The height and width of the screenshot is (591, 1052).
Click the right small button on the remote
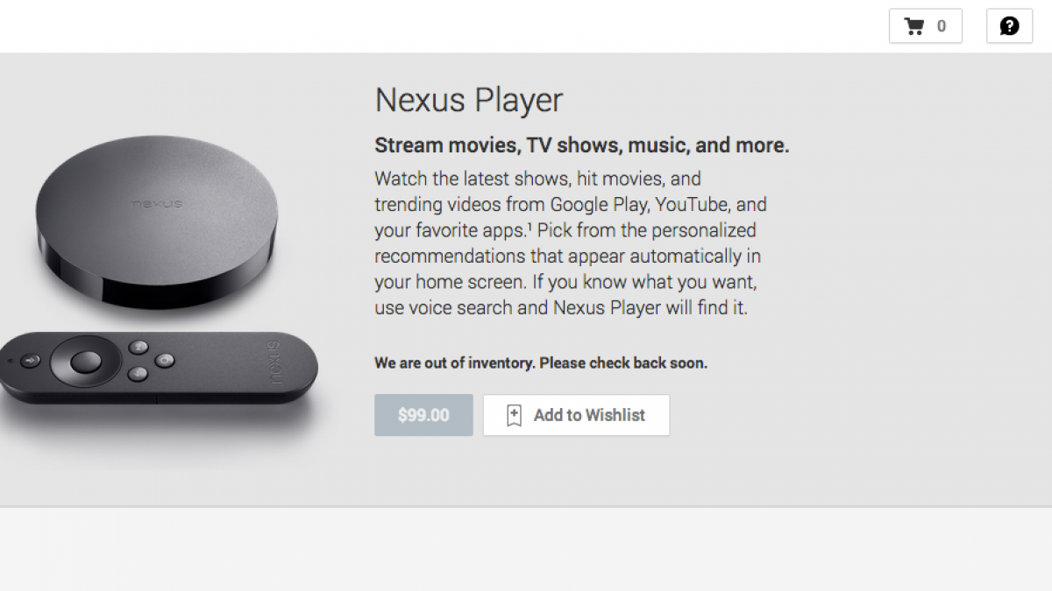click(x=165, y=360)
